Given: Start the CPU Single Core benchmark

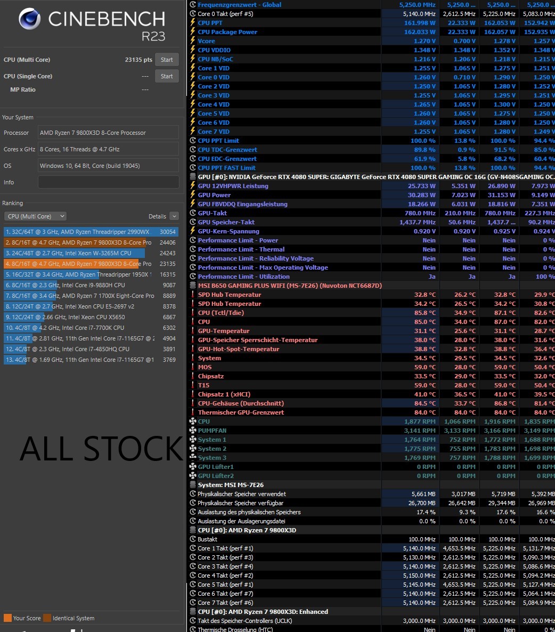Looking at the screenshot, I should pyautogui.click(x=167, y=76).
